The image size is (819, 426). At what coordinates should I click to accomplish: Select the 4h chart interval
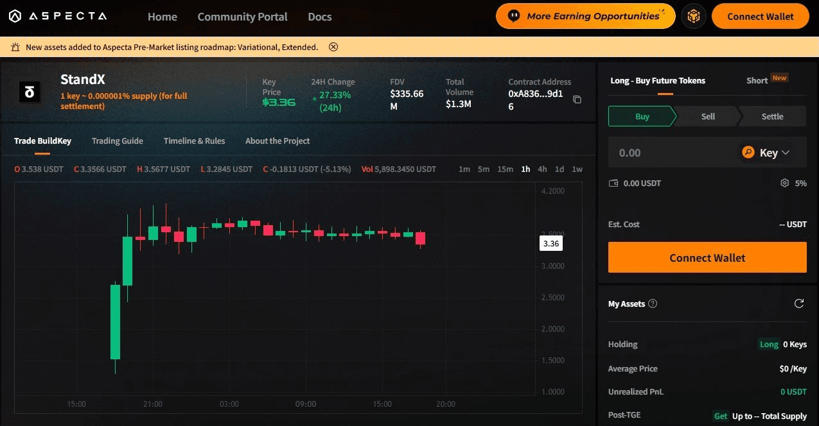(x=542, y=169)
